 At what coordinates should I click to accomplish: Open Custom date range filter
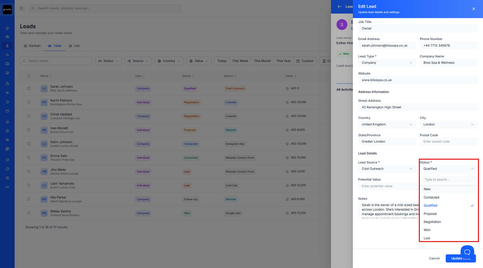(305, 61)
